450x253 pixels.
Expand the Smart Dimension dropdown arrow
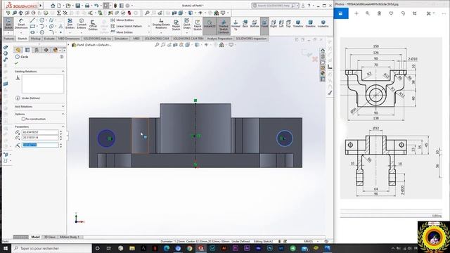click(21, 33)
